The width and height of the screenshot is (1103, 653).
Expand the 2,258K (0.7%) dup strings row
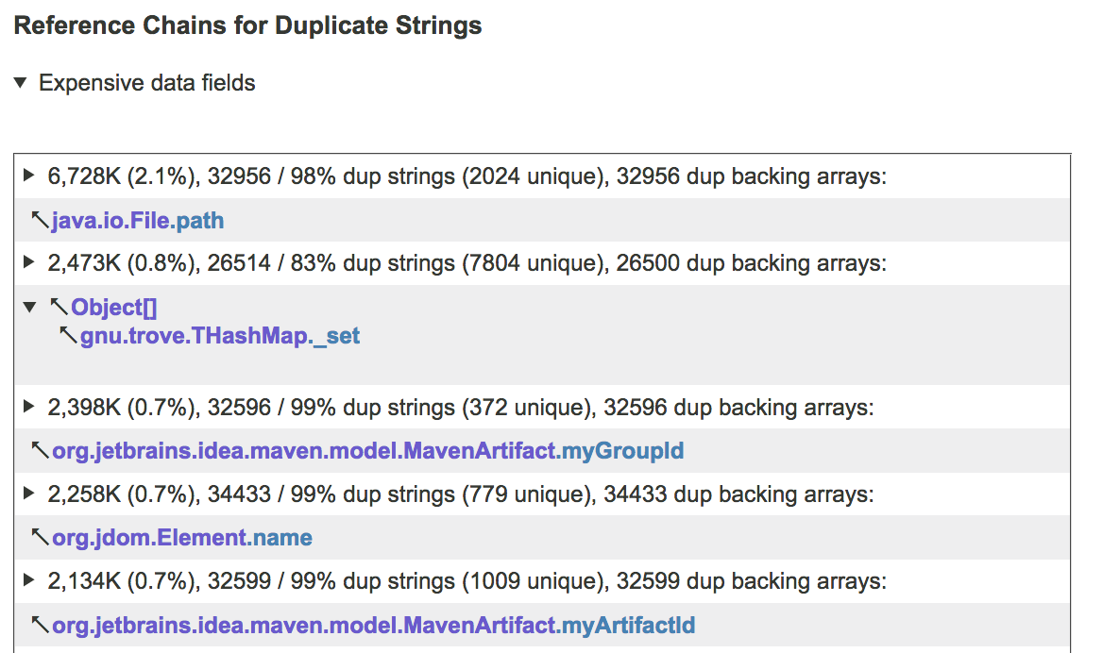point(28,494)
